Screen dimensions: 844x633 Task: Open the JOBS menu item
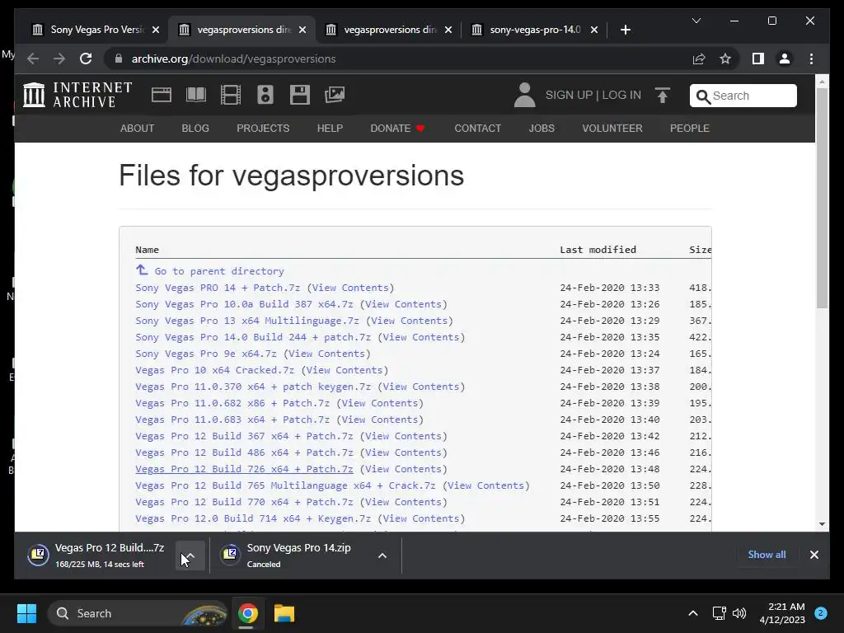click(x=542, y=128)
